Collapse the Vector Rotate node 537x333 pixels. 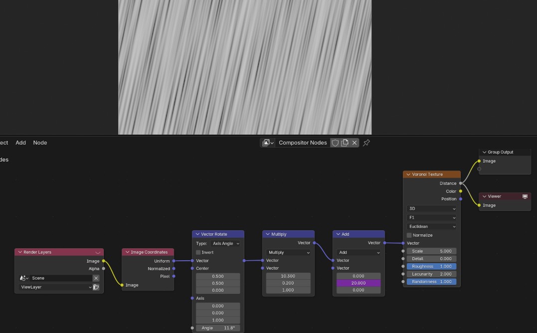pos(197,234)
